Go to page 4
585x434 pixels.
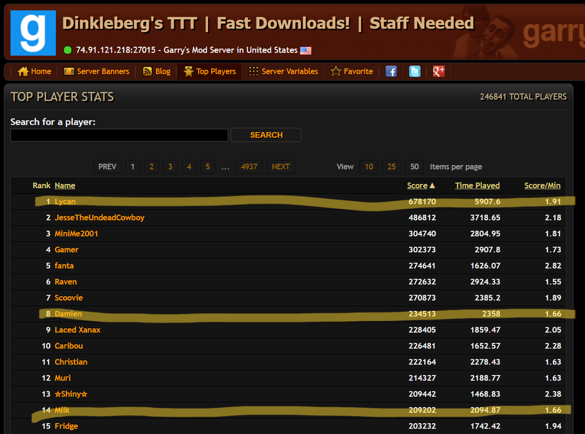(x=189, y=167)
